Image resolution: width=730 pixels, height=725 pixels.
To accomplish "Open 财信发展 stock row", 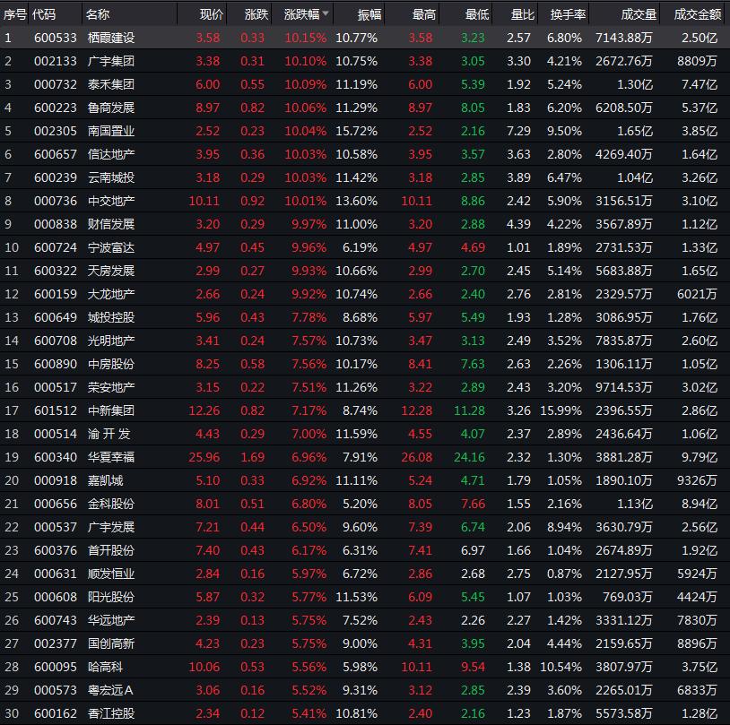I will [x=365, y=224].
